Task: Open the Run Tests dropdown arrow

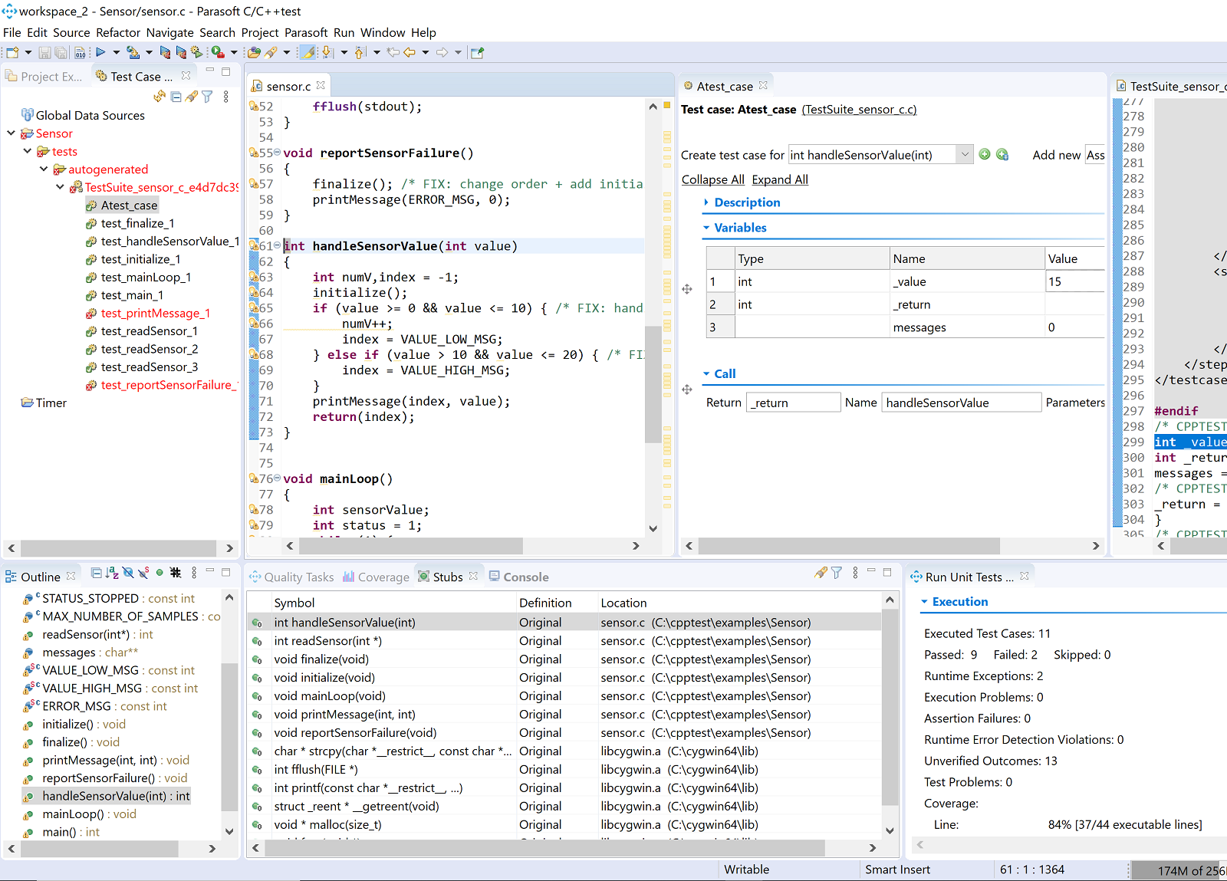Action: click(117, 53)
